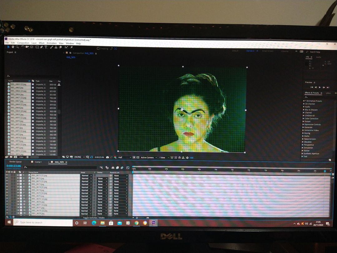Open the Animation menu
Screen dimensions: 337x253
[x=51, y=43]
